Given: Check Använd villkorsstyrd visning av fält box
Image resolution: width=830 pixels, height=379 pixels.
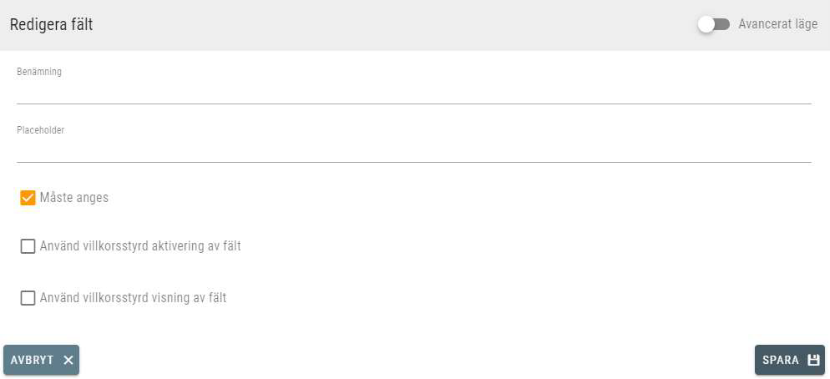Looking at the screenshot, I should 28,298.
